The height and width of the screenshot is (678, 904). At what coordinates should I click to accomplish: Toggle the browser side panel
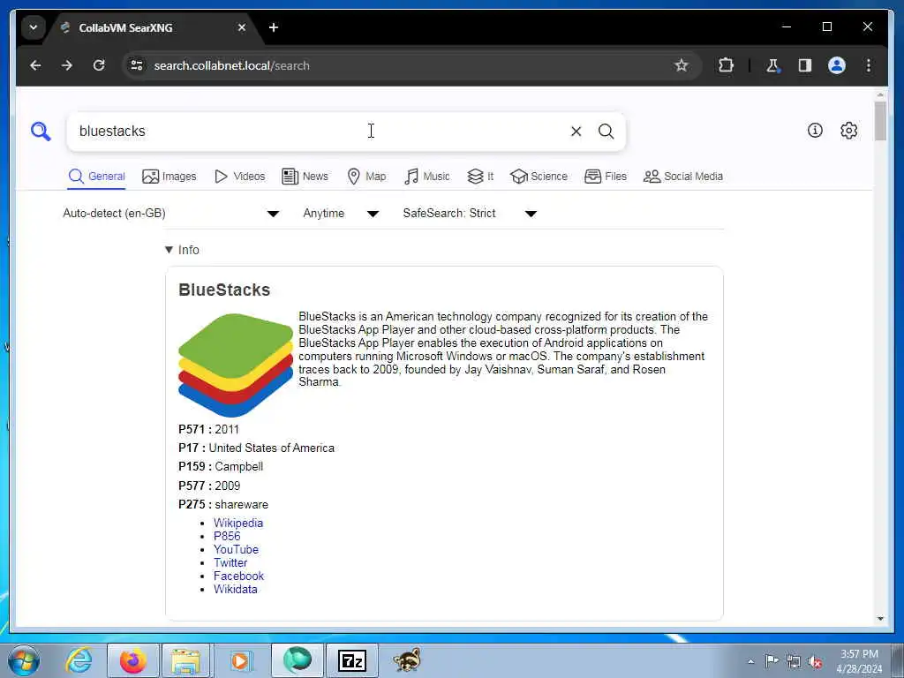(x=805, y=65)
